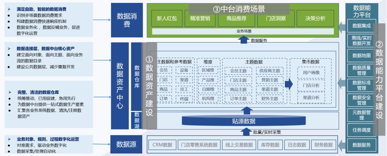Select the 订单 master data box
Image resolution: width=387 pixels, height=156 pixels.
163,99
